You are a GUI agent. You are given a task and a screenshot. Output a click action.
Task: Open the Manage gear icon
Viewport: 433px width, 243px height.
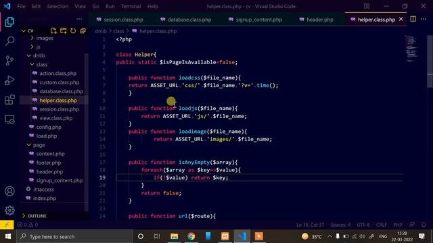pyautogui.click(x=9, y=210)
